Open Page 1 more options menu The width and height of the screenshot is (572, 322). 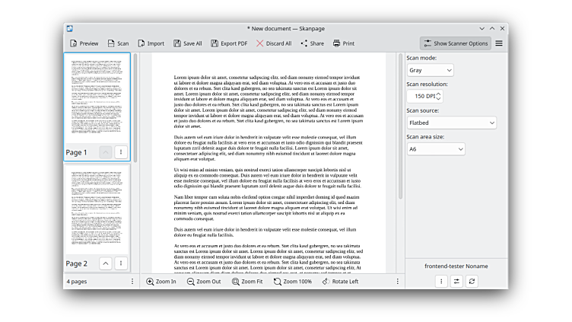click(121, 152)
